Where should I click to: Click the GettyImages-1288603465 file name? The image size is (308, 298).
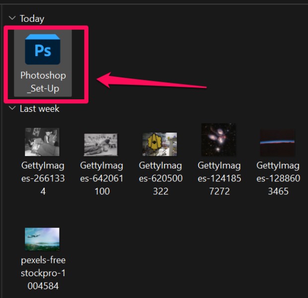click(278, 178)
